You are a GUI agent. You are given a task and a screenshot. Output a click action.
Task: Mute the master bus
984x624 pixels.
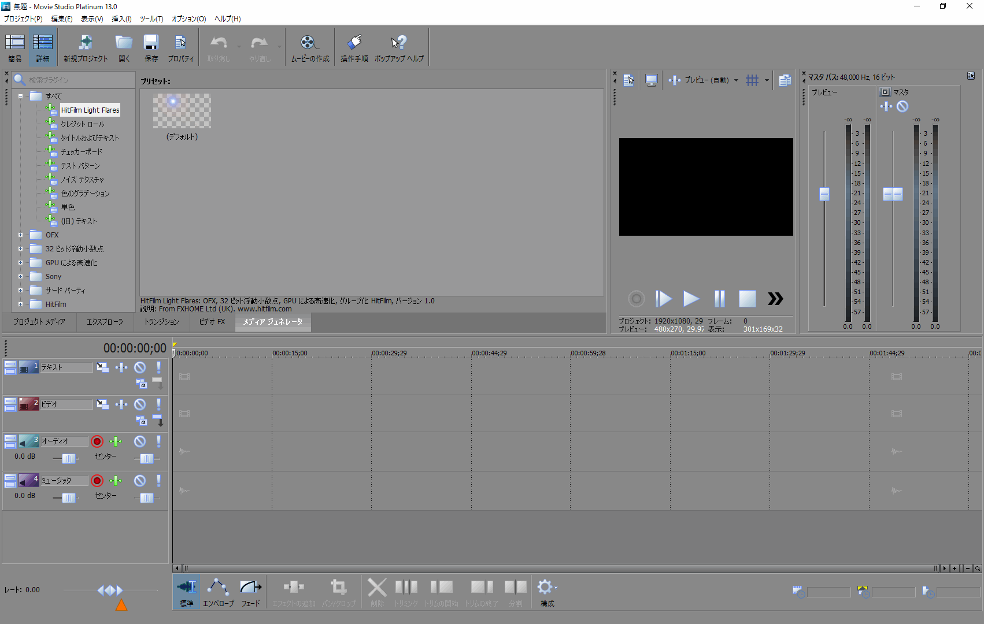tap(902, 106)
